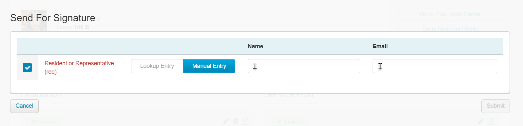Click the faded Evaluation pencil edit icon
The image size is (523, 126).
click(226, 121)
